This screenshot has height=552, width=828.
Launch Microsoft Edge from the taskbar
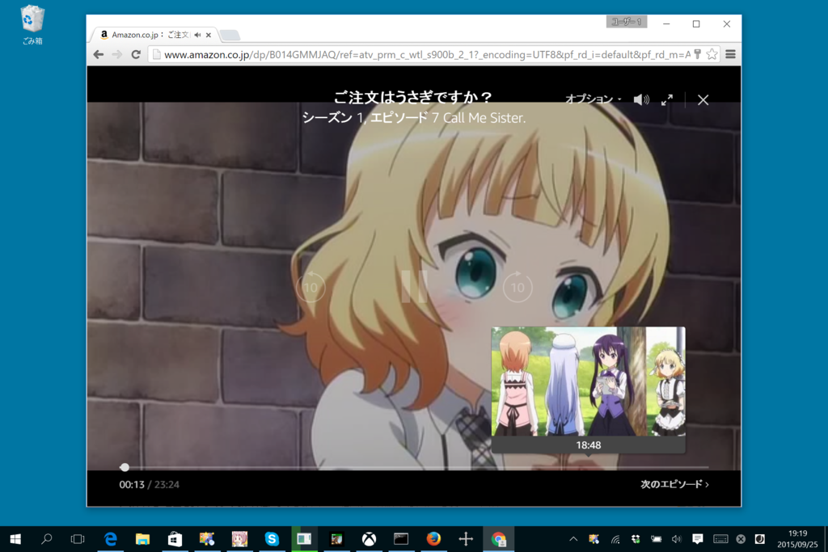coord(110,539)
